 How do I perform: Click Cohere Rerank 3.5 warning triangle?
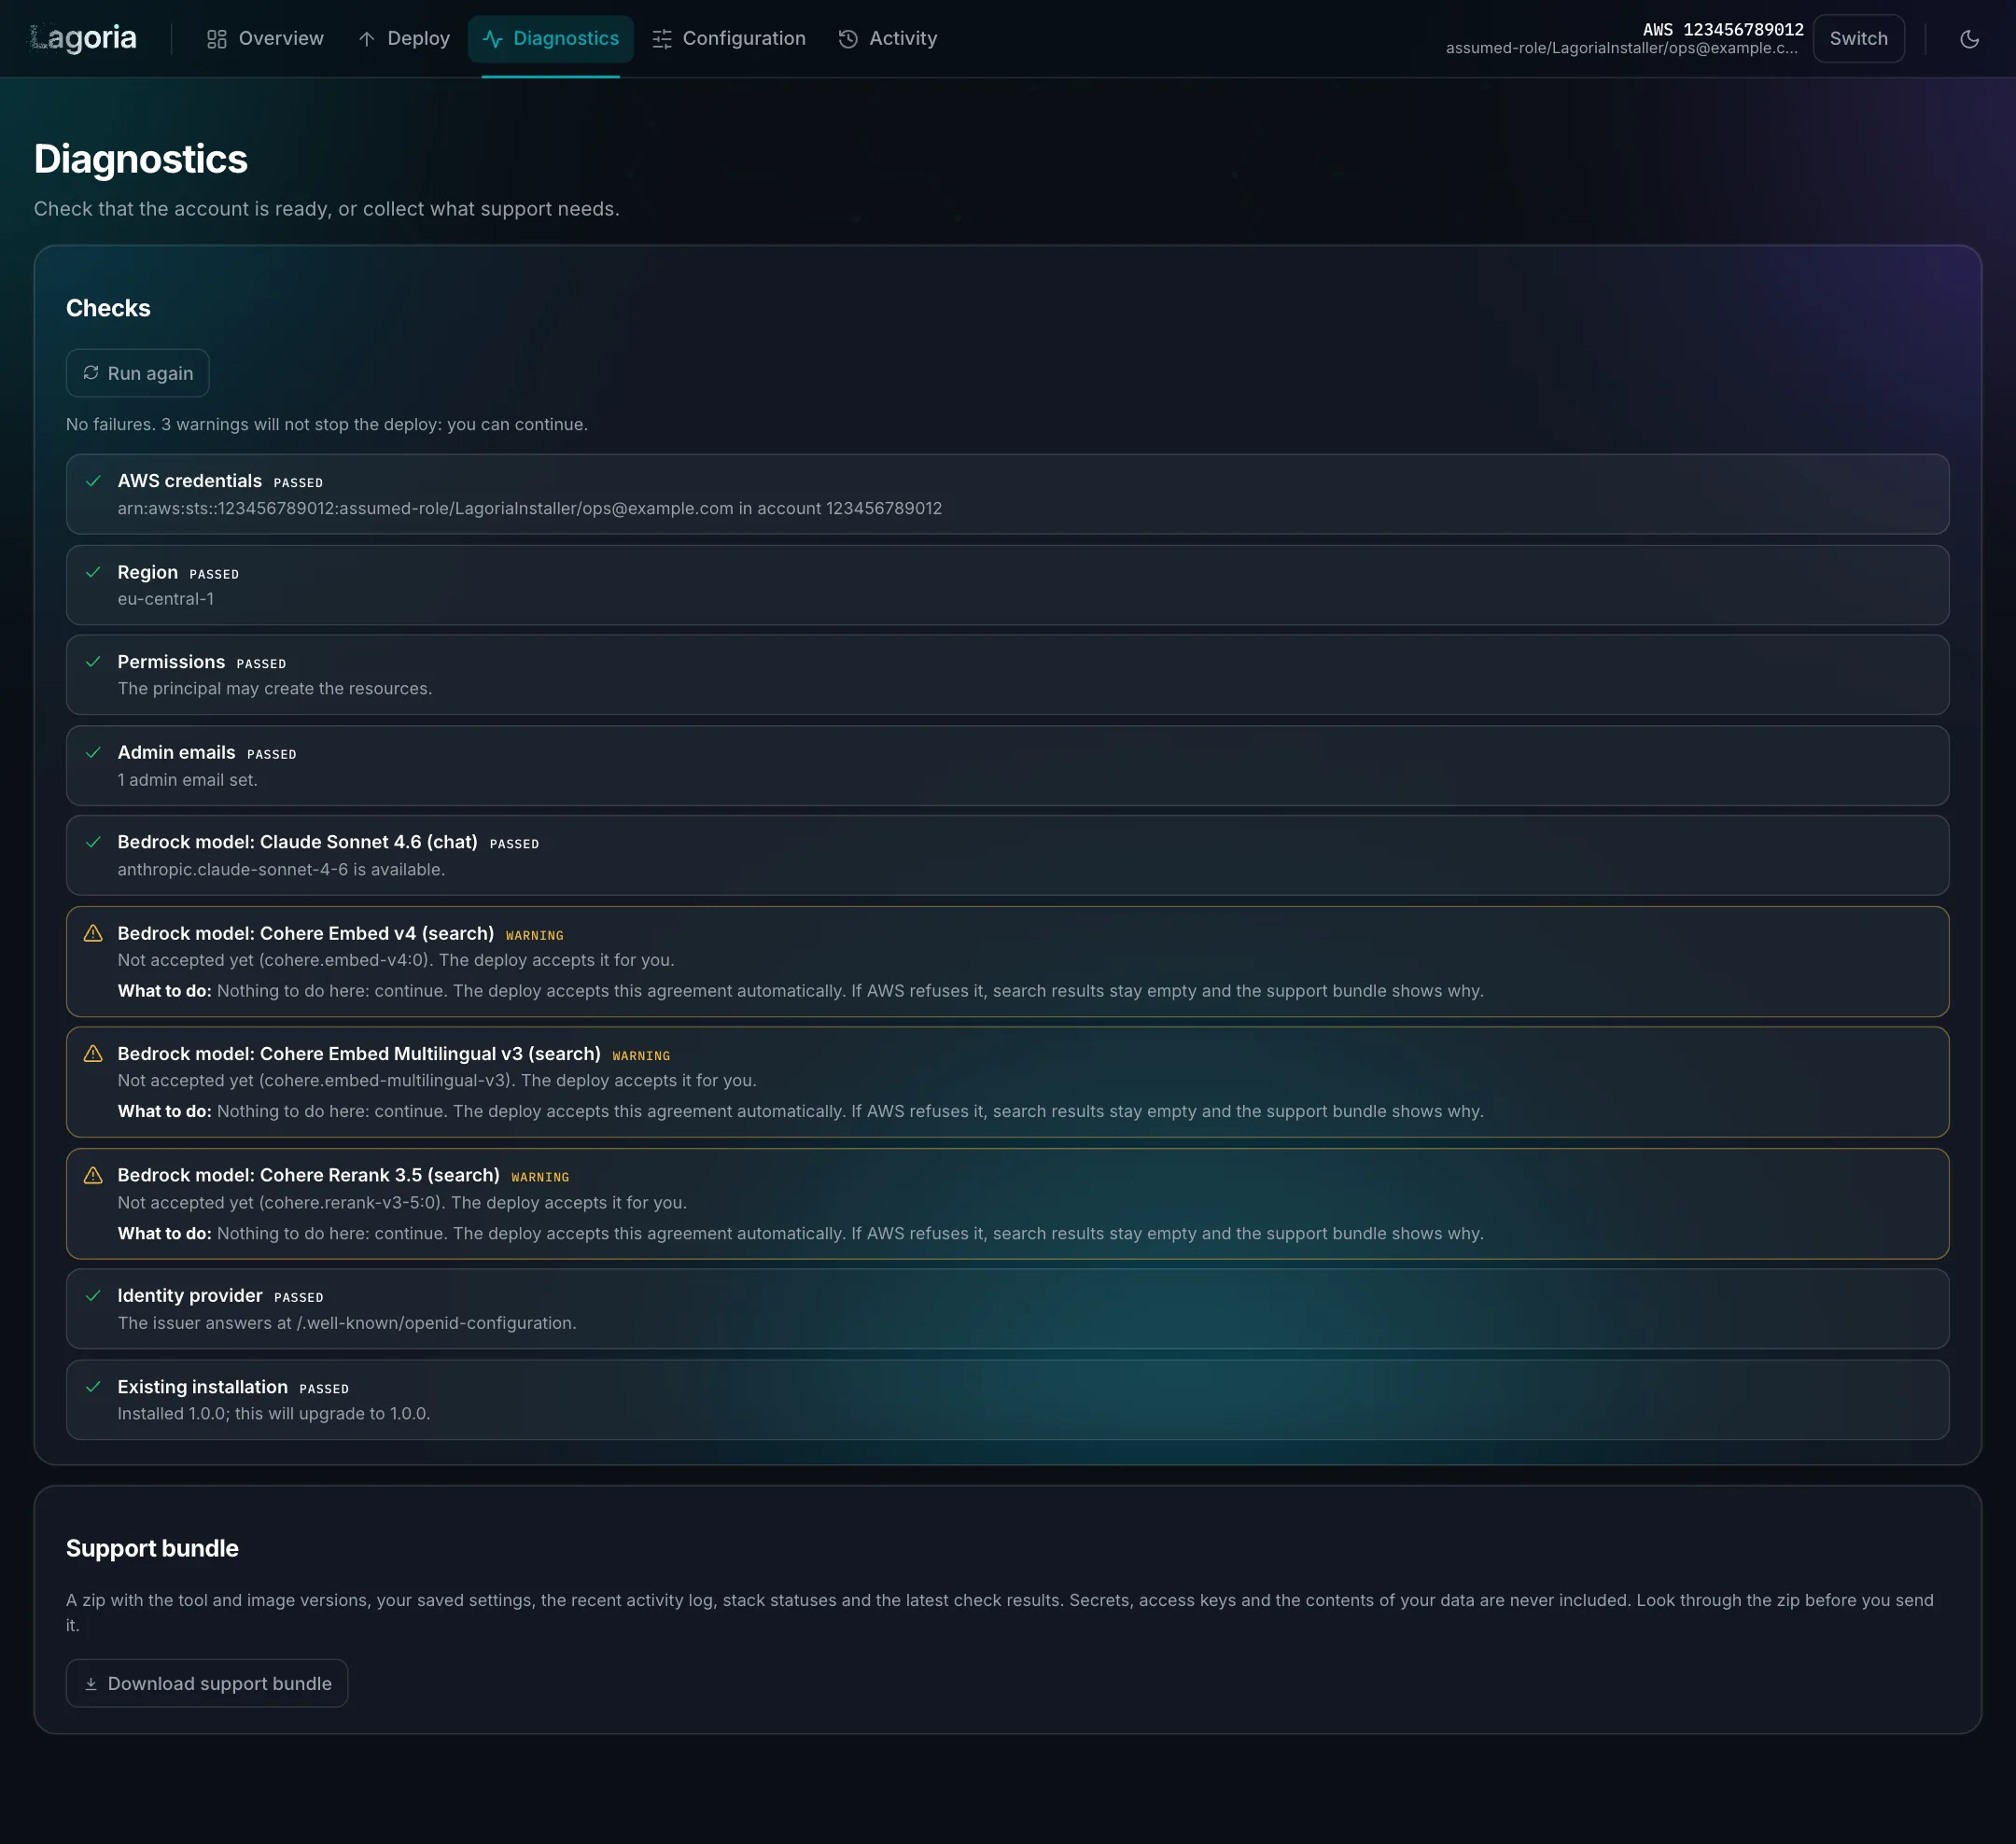pyautogui.click(x=93, y=1175)
